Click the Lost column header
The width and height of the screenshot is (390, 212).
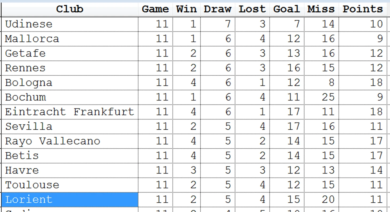(252, 9)
